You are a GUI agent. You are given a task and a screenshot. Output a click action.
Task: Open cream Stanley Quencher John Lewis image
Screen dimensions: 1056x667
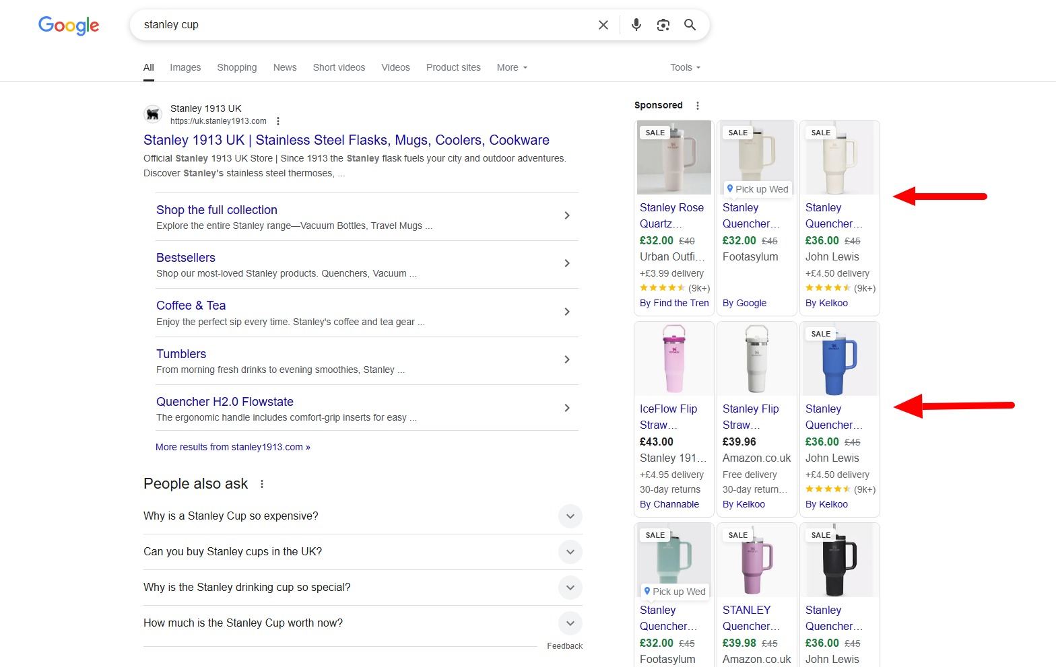(840, 157)
